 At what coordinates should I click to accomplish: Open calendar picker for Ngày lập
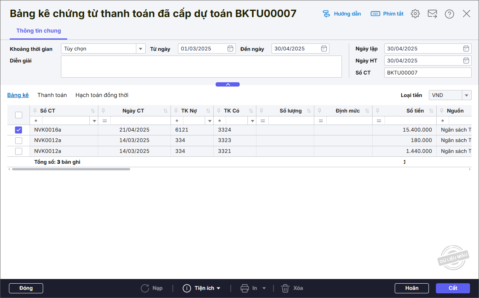click(466, 49)
